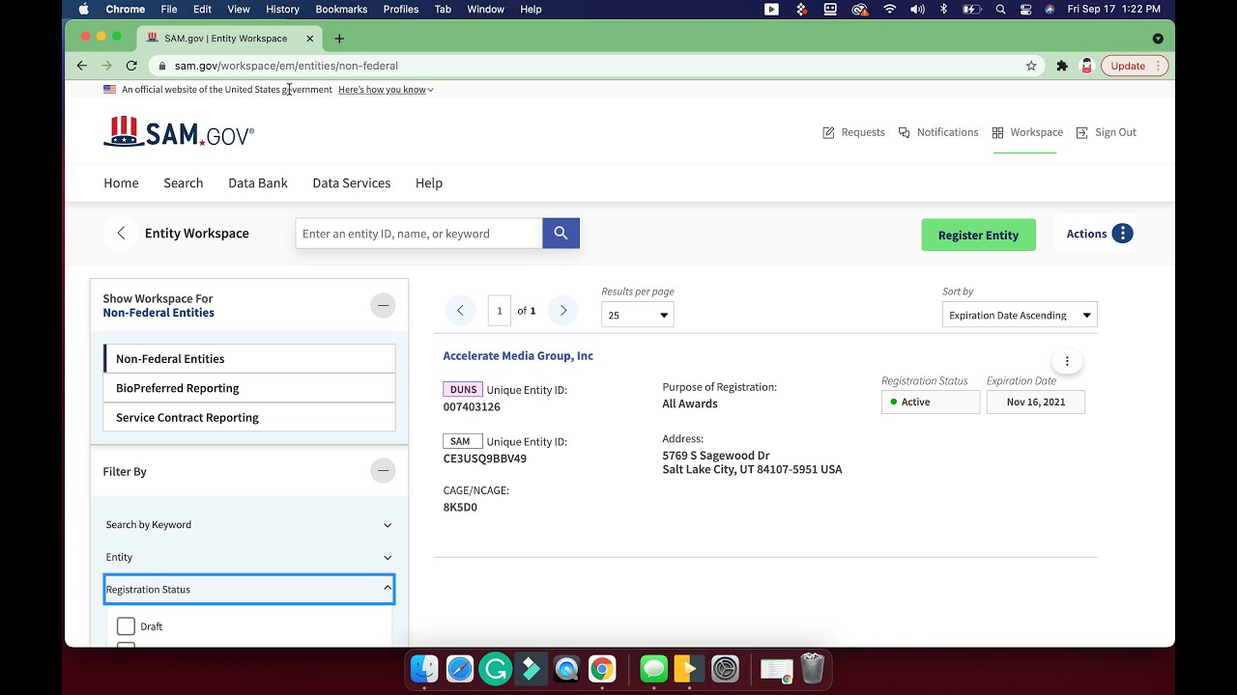
Task: Open Chrome tab search dropdown arrow
Action: [x=1158, y=39]
